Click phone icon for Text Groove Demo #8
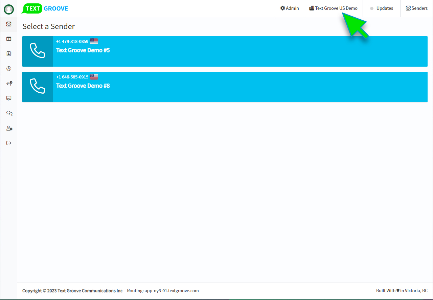Screen dimensions: 433x300 pyautogui.click(x=38, y=87)
